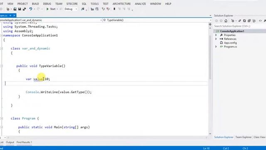Click the Save toolbar icon

20,9
